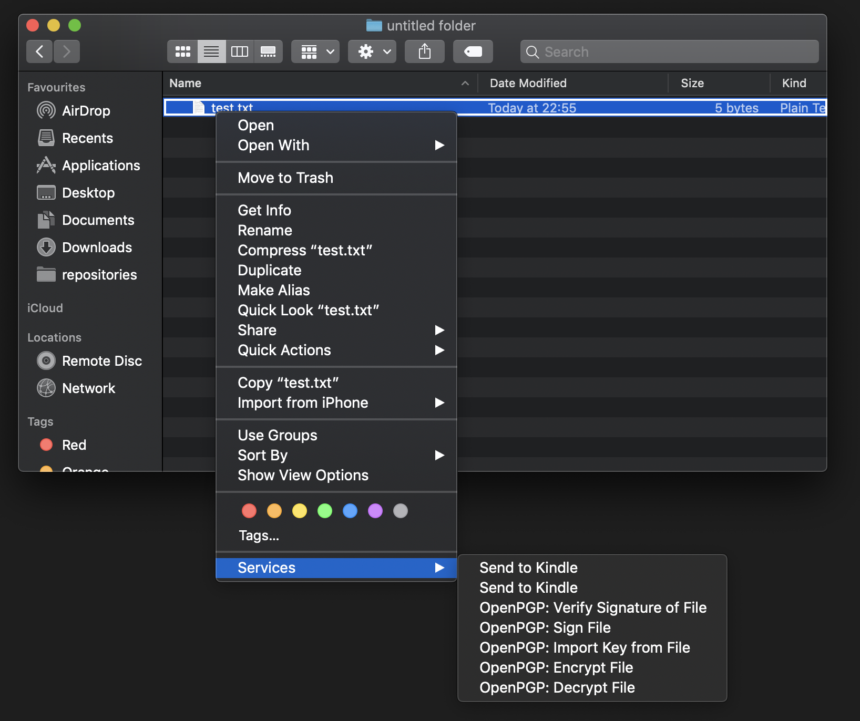This screenshot has height=721, width=860.
Task: Open the group-by dropdown in toolbar
Action: (315, 51)
